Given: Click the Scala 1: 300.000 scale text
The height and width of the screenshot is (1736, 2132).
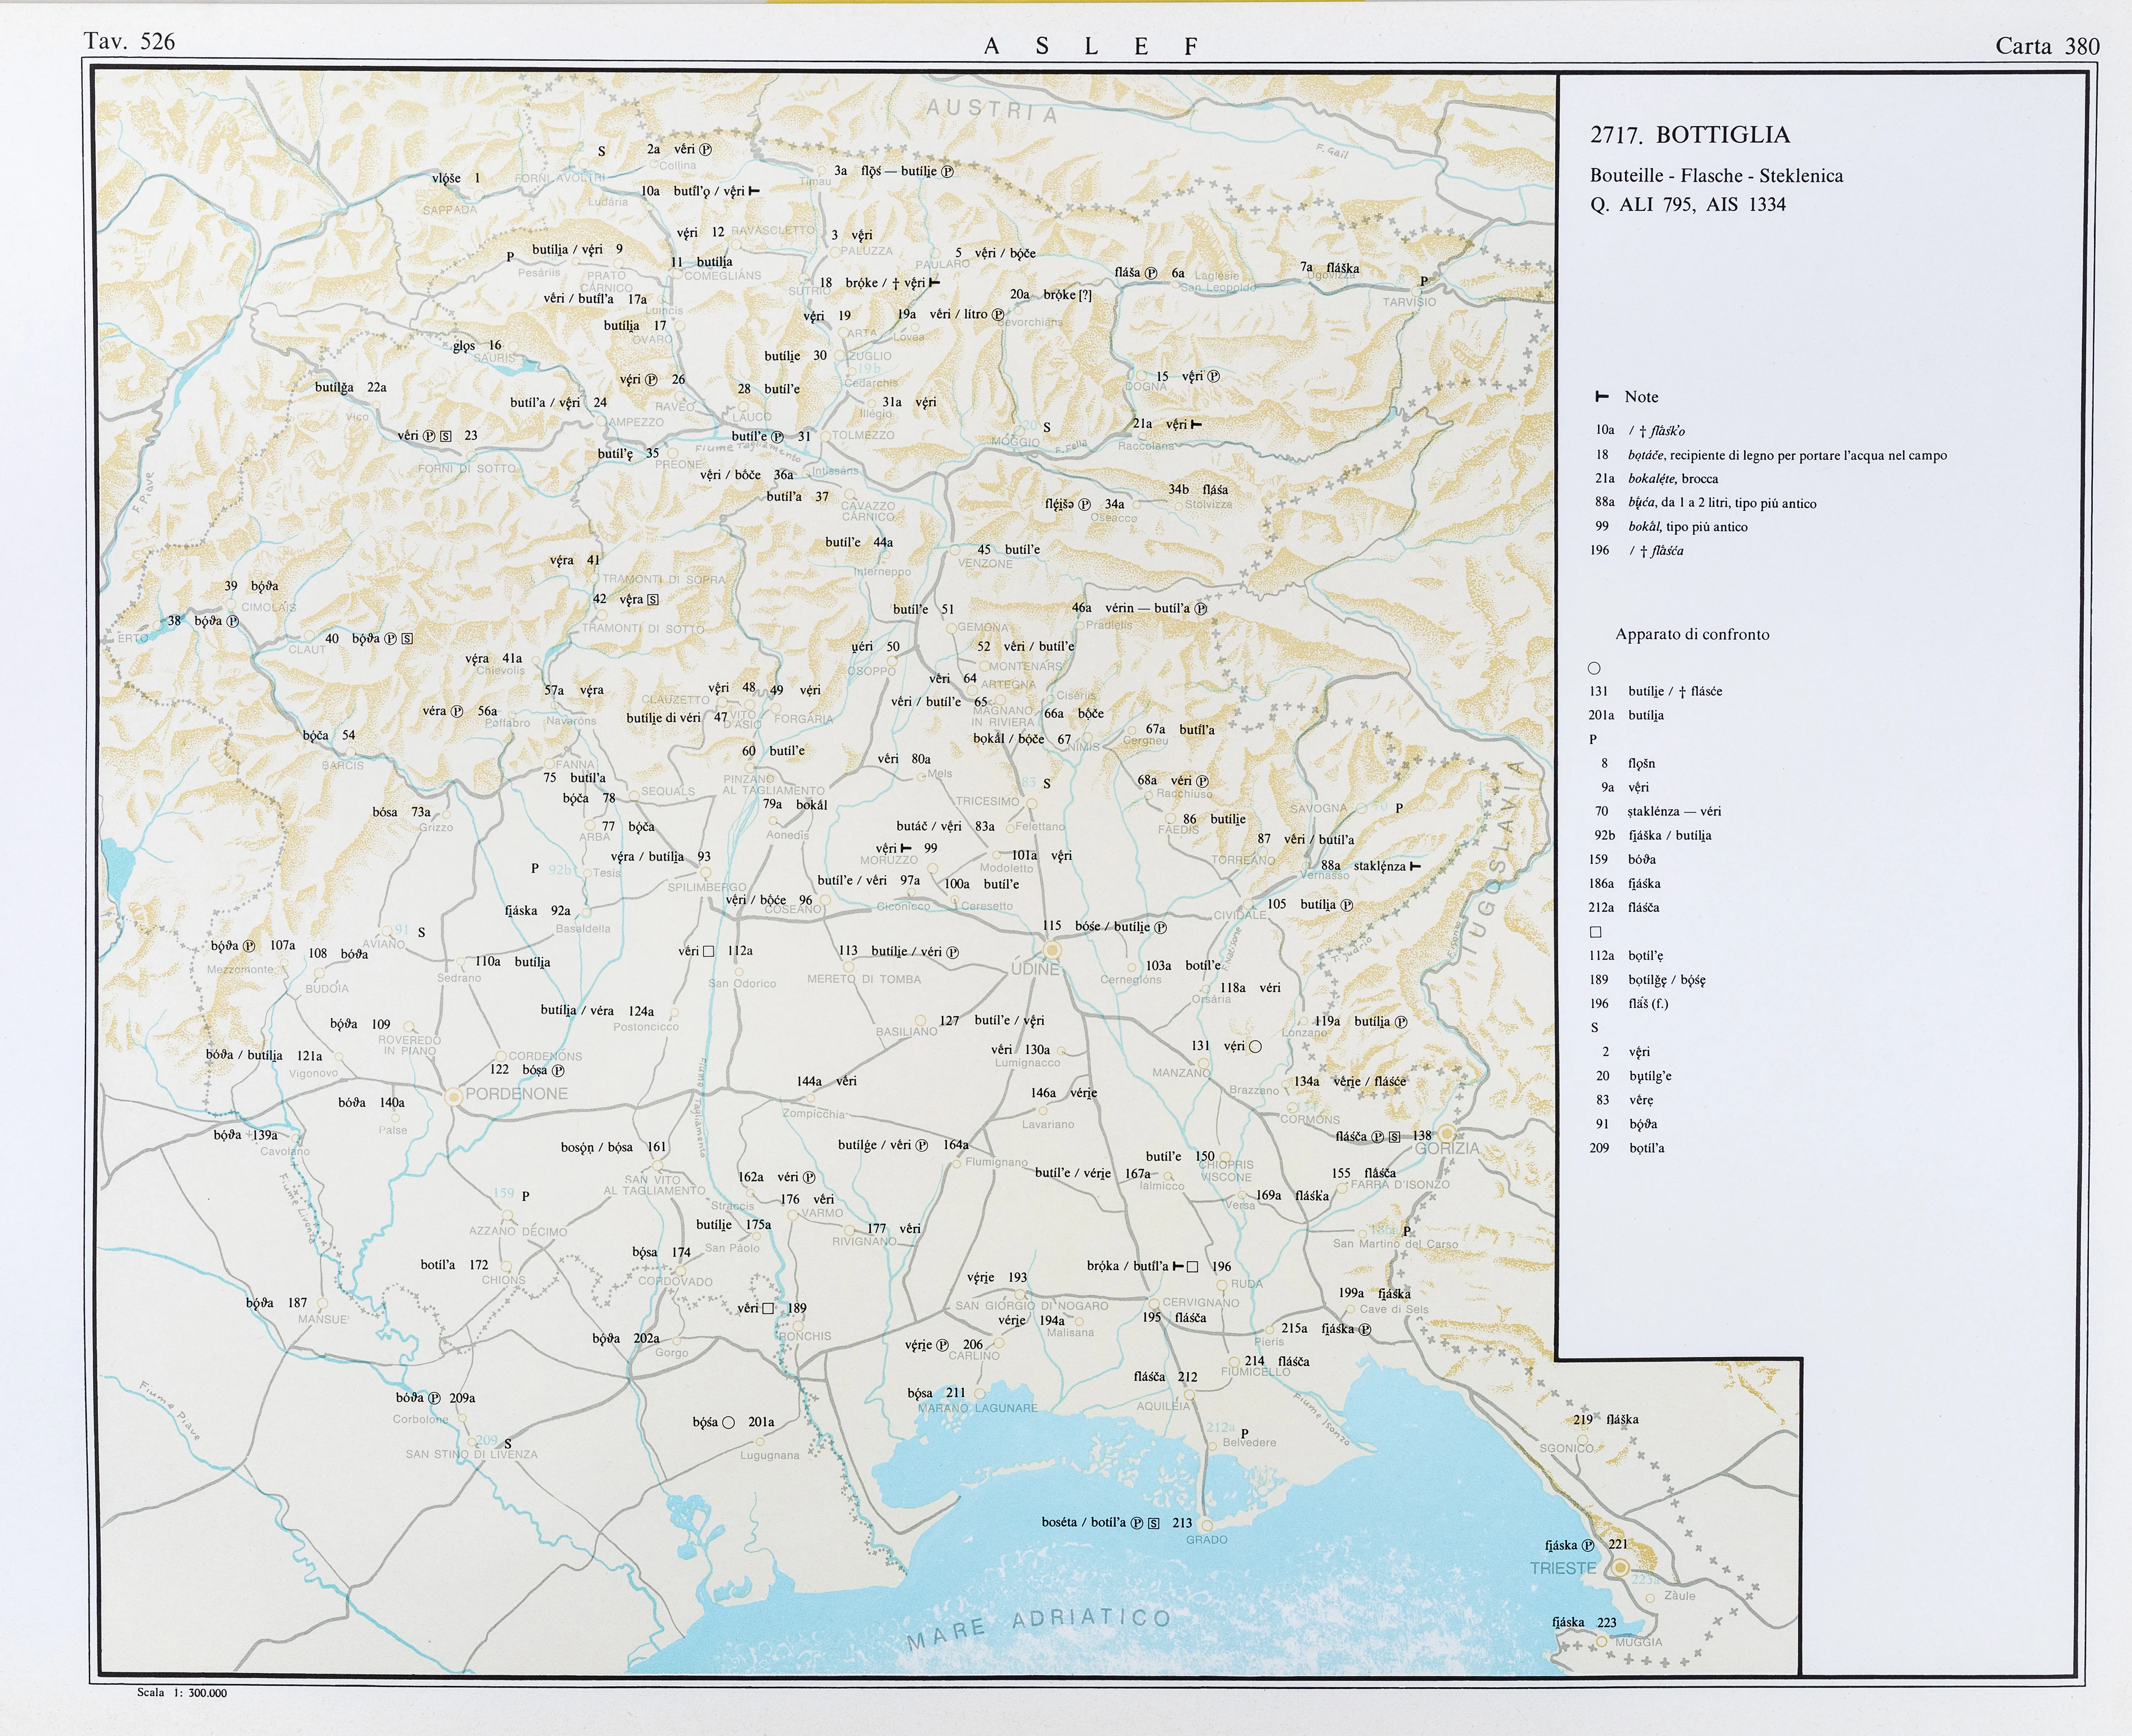Looking at the screenshot, I should click(182, 1693).
